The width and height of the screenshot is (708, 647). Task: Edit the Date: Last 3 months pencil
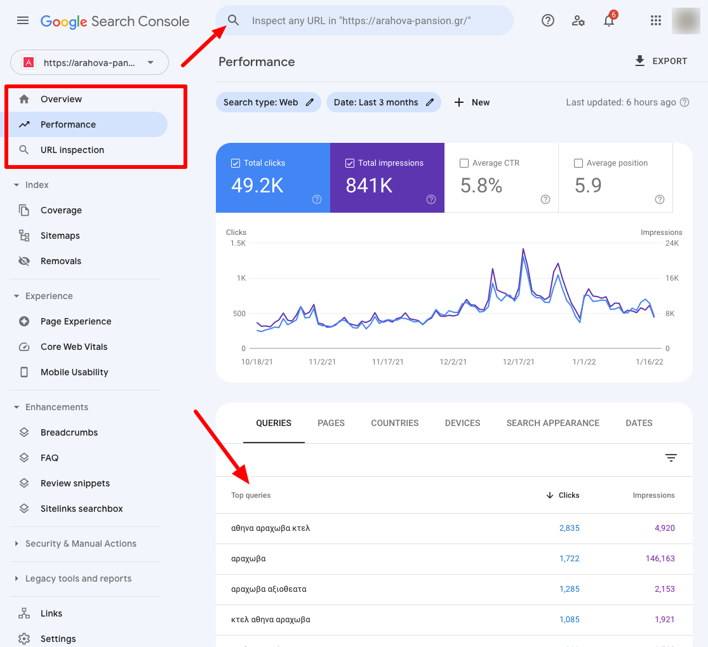(x=430, y=102)
